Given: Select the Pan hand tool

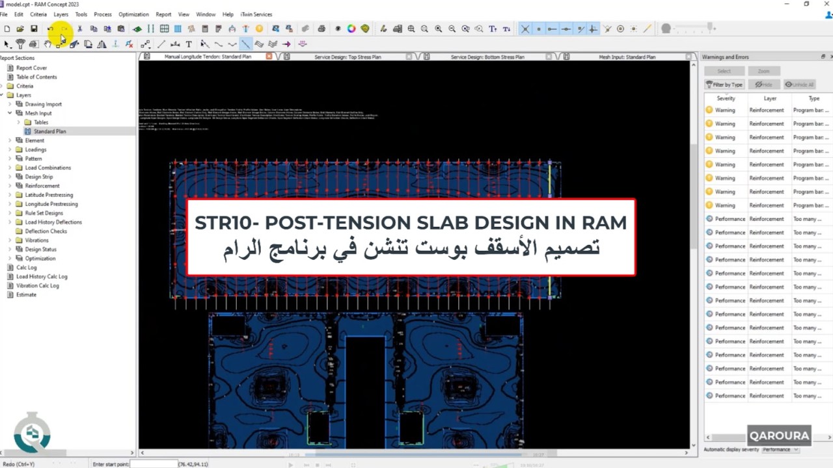Looking at the screenshot, I should (48, 44).
